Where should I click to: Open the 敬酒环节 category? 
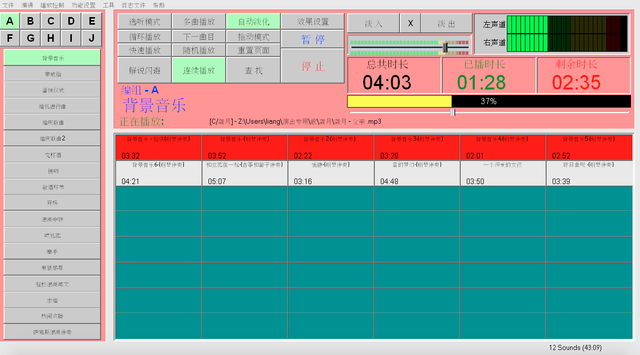tap(52, 187)
